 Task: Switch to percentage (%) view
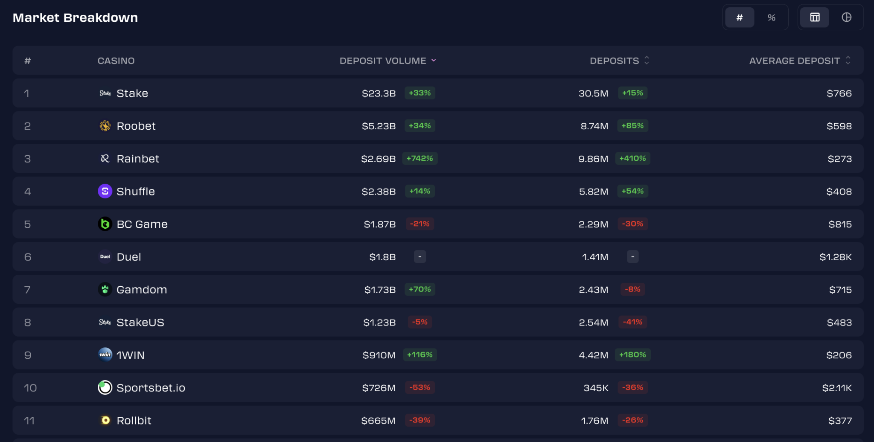tap(771, 17)
